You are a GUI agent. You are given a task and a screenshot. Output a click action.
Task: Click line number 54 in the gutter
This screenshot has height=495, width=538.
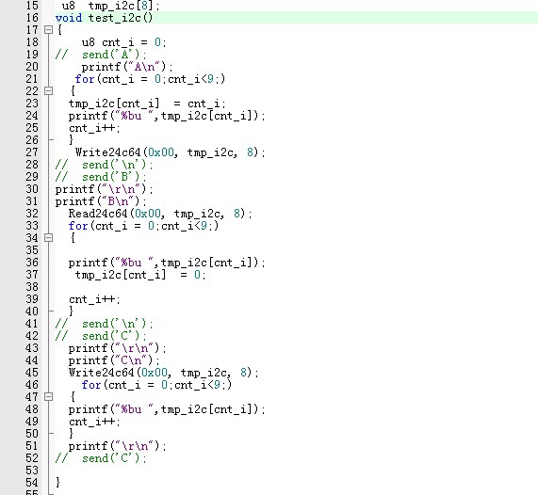coord(32,483)
